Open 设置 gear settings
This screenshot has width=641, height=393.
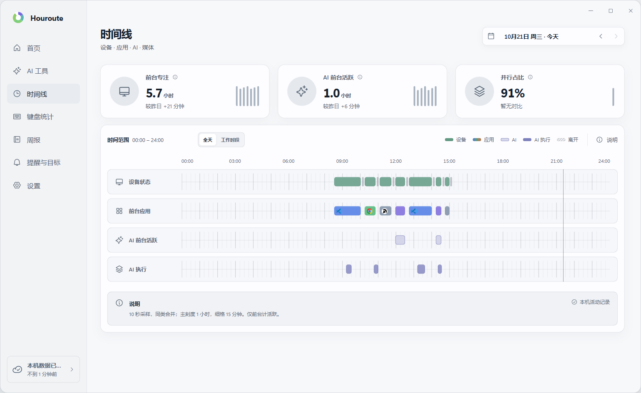point(43,186)
